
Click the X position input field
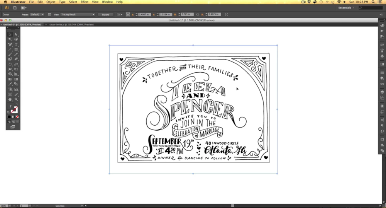[x=144, y=14]
